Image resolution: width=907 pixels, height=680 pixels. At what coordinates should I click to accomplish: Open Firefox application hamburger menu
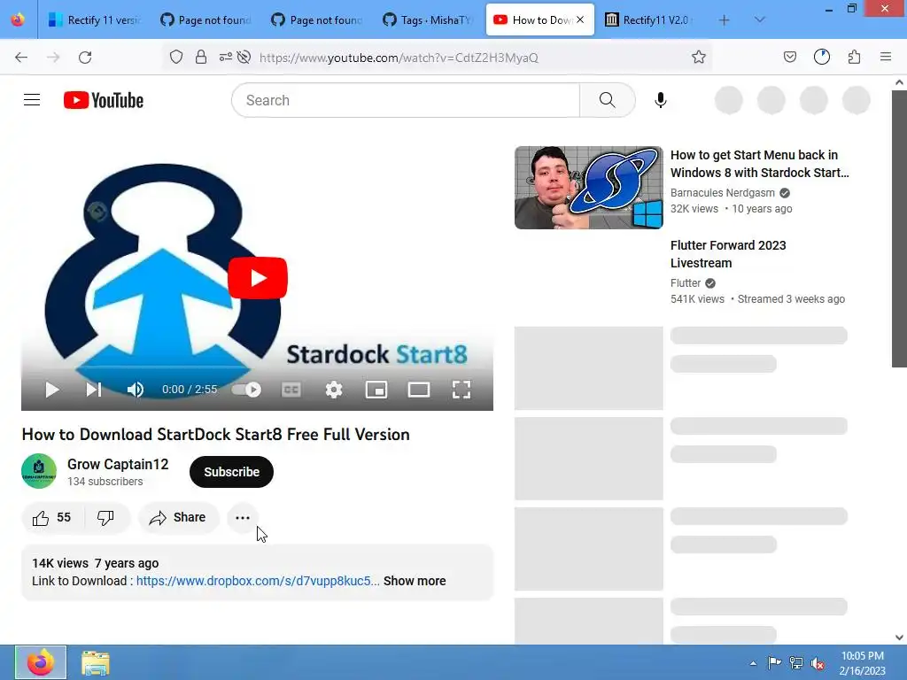click(x=886, y=58)
